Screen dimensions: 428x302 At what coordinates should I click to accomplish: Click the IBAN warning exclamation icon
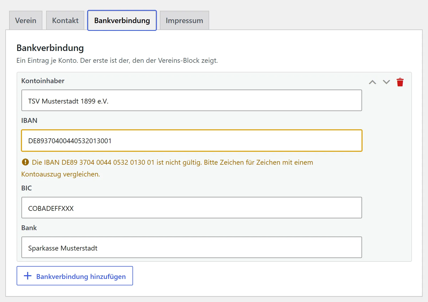coord(25,162)
